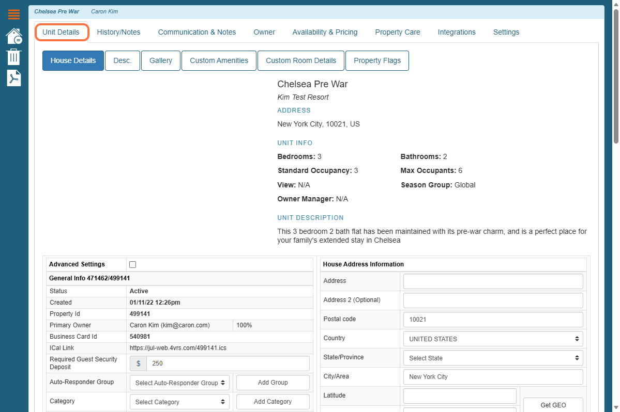Open the Select Category dropdown
Screen dimensions: 620x412
pyautogui.click(x=179, y=402)
